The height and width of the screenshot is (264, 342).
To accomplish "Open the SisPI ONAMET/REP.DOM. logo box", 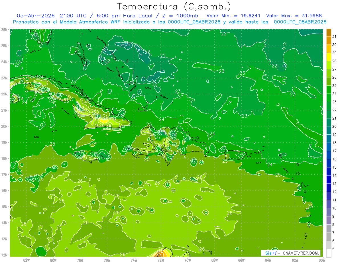I will [x=291, y=253].
